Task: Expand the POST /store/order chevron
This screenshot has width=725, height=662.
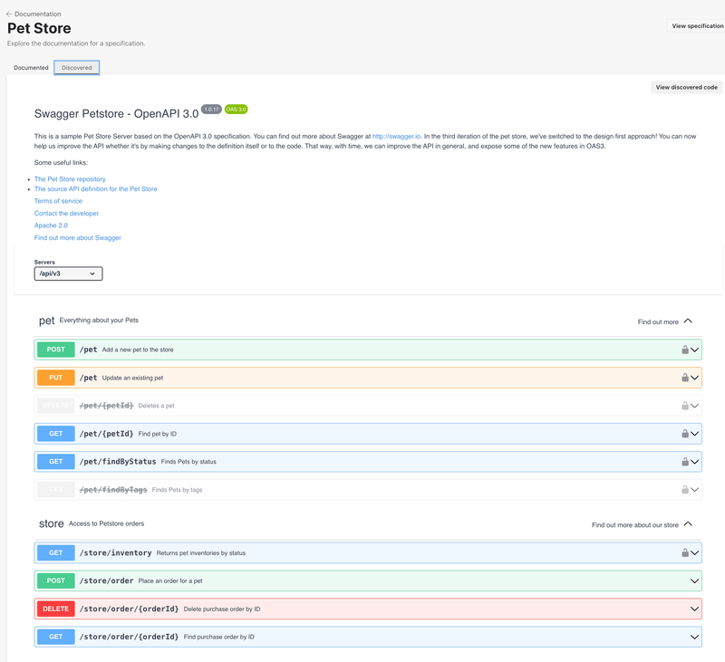Action: (694, 580)
